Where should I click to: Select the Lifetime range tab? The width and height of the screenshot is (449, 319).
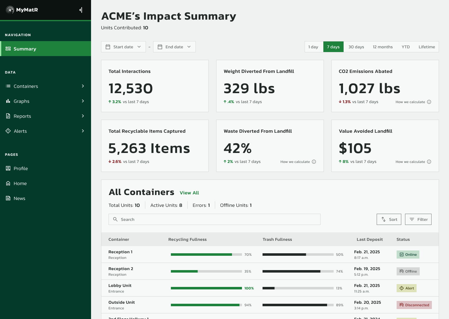point(427,47)
